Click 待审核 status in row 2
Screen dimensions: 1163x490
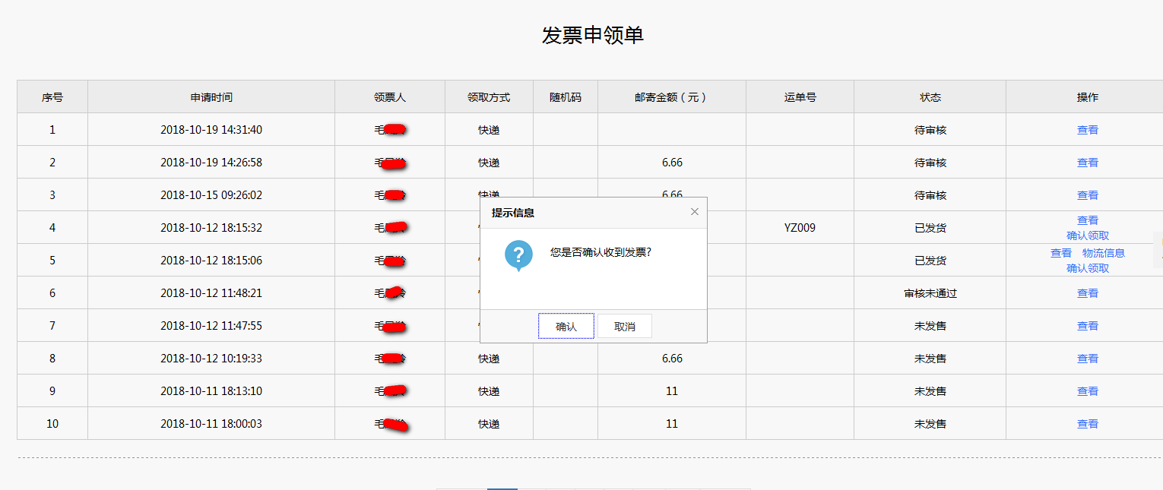(930, 163)
